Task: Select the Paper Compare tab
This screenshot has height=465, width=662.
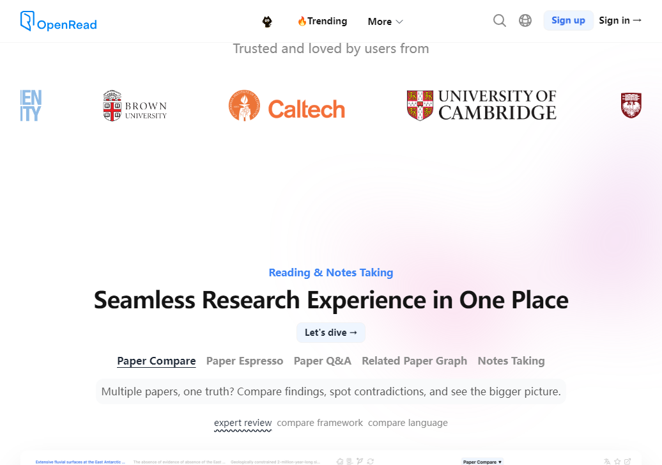Action: pos(156,361)
